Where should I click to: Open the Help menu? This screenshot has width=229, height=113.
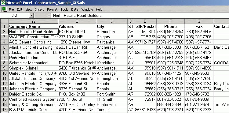click(99, 9)
